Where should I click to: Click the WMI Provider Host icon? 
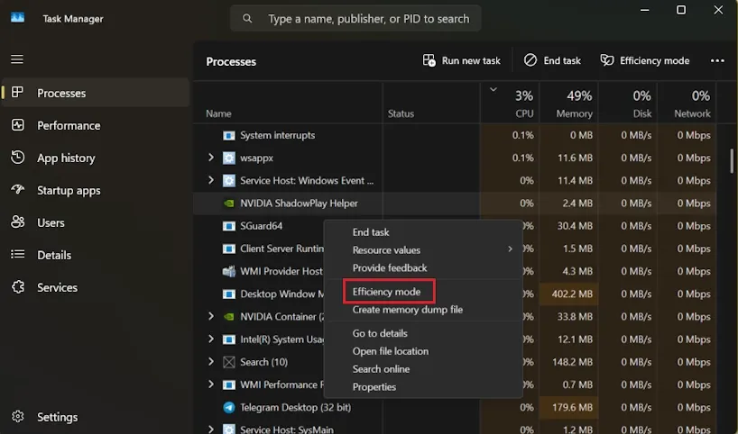(x=229, y=271)
